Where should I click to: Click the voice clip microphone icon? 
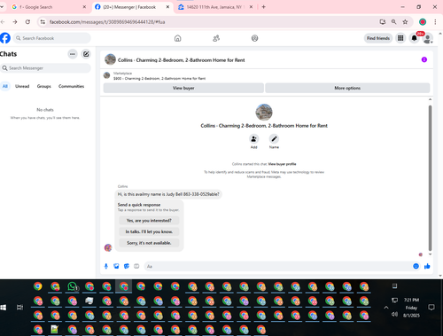(106, 266)
